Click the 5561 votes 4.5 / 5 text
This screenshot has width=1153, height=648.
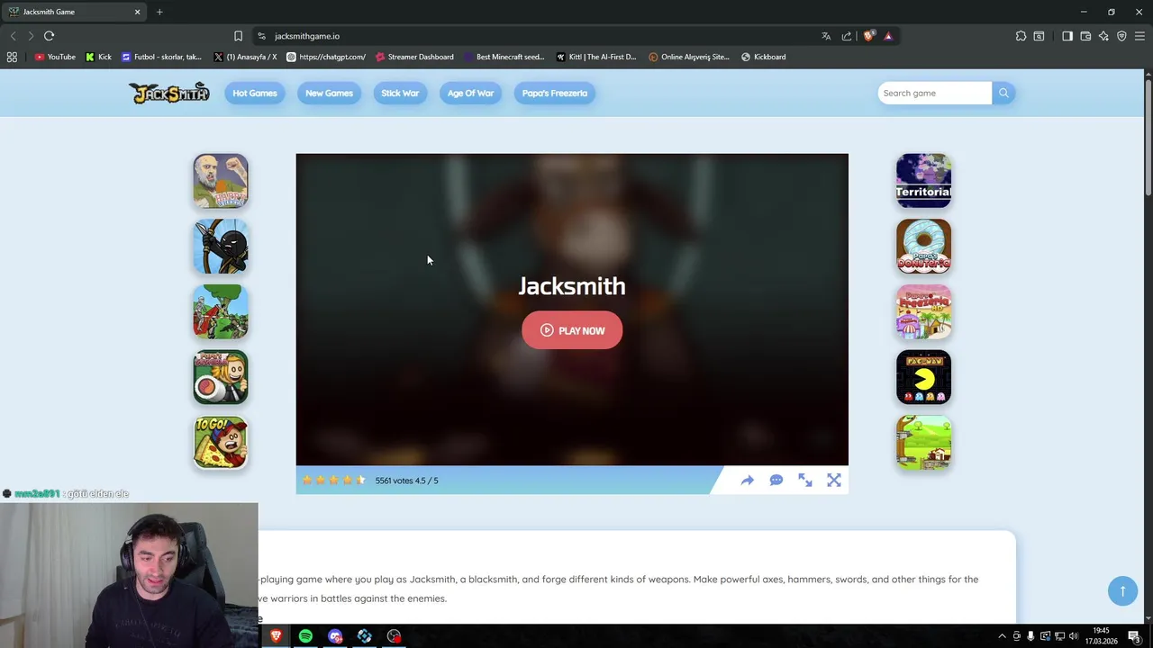click(406, 481)
